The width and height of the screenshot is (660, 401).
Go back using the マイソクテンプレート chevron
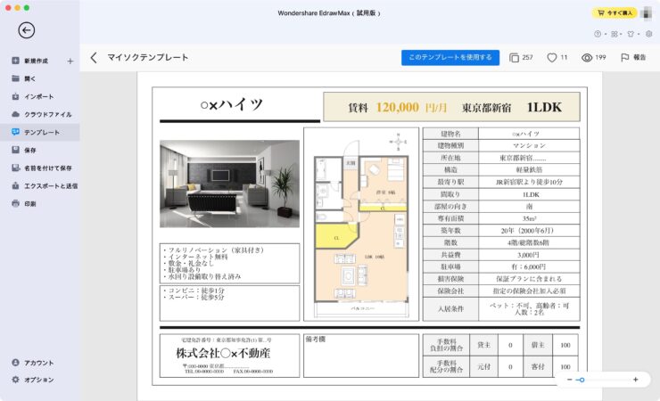pyautogui.click(x=94, y=58)
